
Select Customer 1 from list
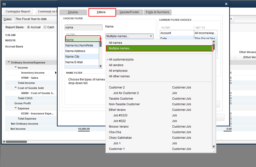[159, 149]
